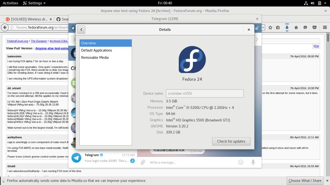
Task: Click the Firefox home icon
Action: coord(296,28)
